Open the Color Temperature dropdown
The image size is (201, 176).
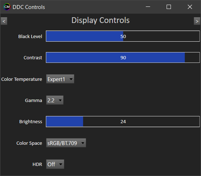point(60,79)
